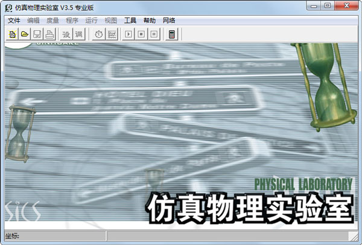
Task: Close the 仿真物理实验室 window
Action: coord(346,5)
